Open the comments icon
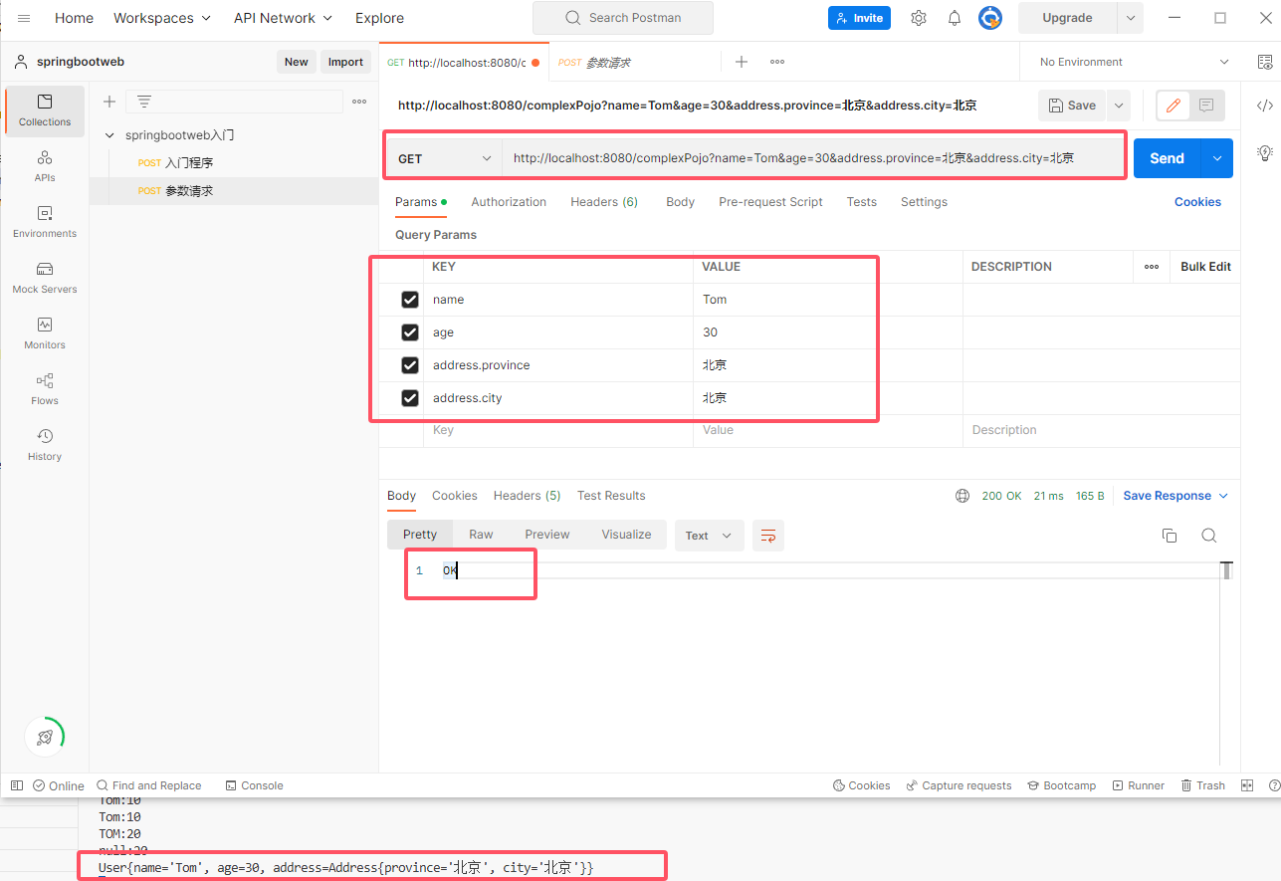1281x881 pixels. pyautogui.click(x=1206, y=106)
